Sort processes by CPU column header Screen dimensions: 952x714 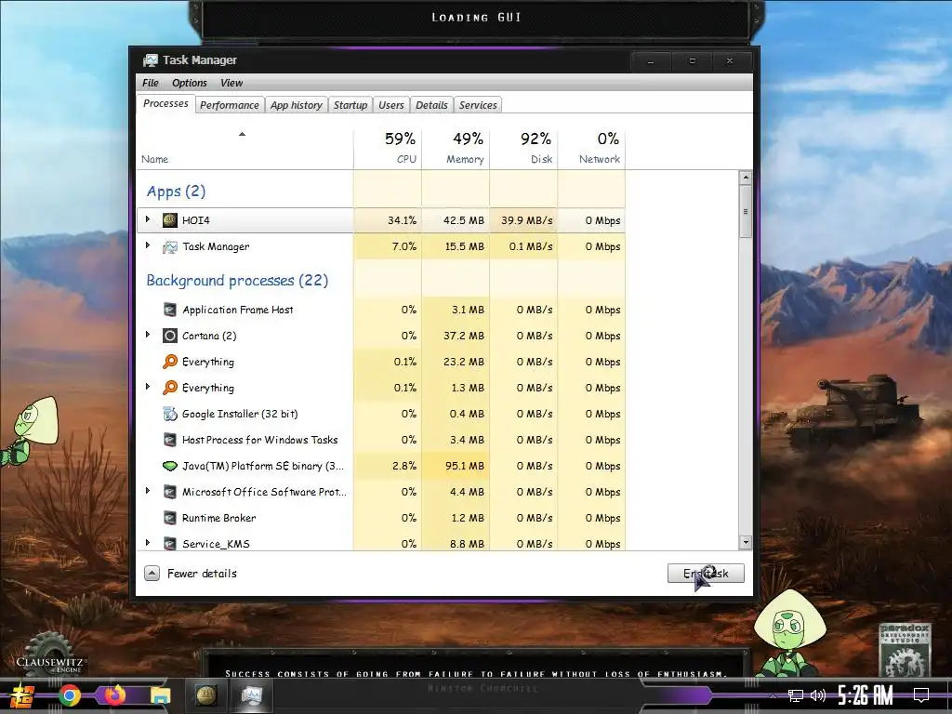click(388, 148)
